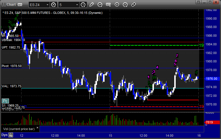Click the Dyn label on time axis
Screen dimensions: 221x139
4,135
